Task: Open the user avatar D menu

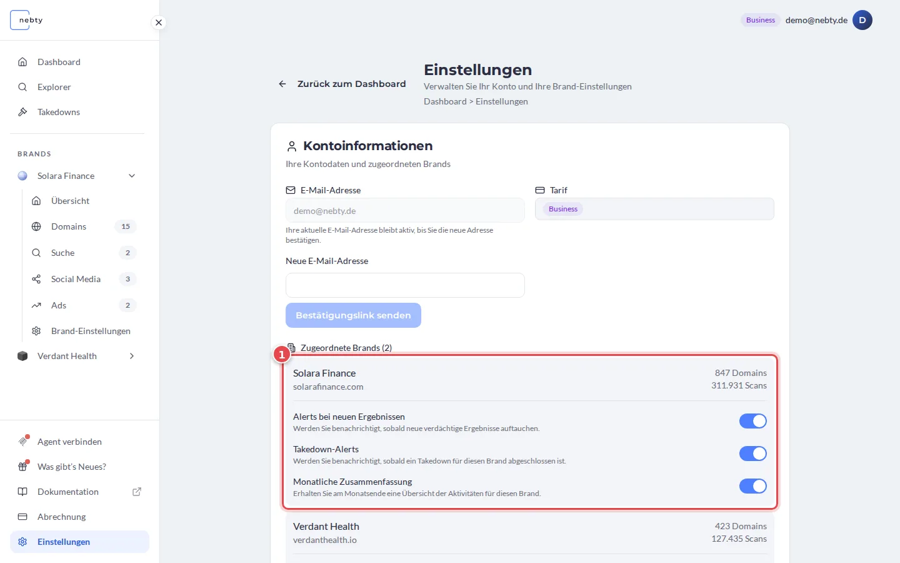Action: coord(862,20)
